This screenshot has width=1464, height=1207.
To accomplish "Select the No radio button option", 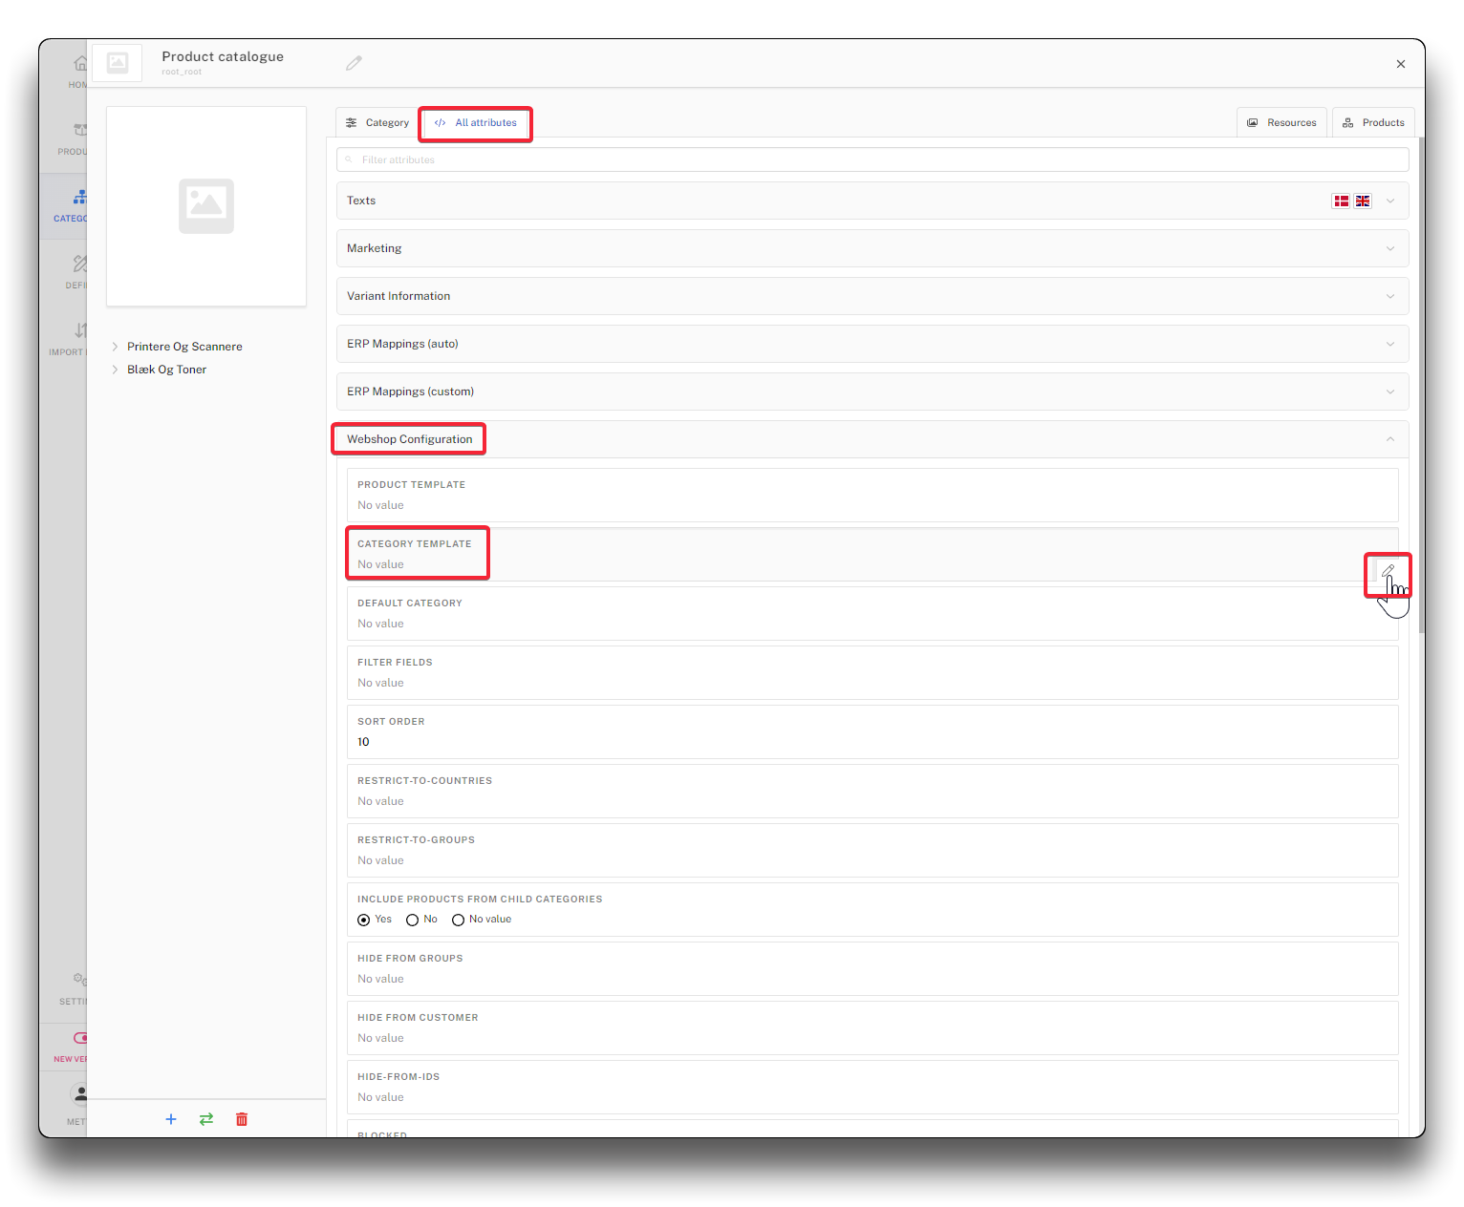I will click(x=413, y=920).
